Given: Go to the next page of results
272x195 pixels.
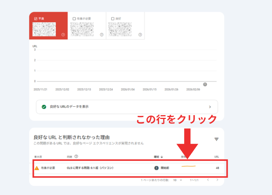Looking at the screenshot, I should [217, 180].
